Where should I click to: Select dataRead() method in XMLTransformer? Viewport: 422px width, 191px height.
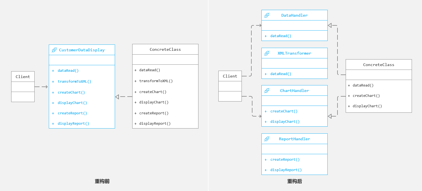pos(281,74)
